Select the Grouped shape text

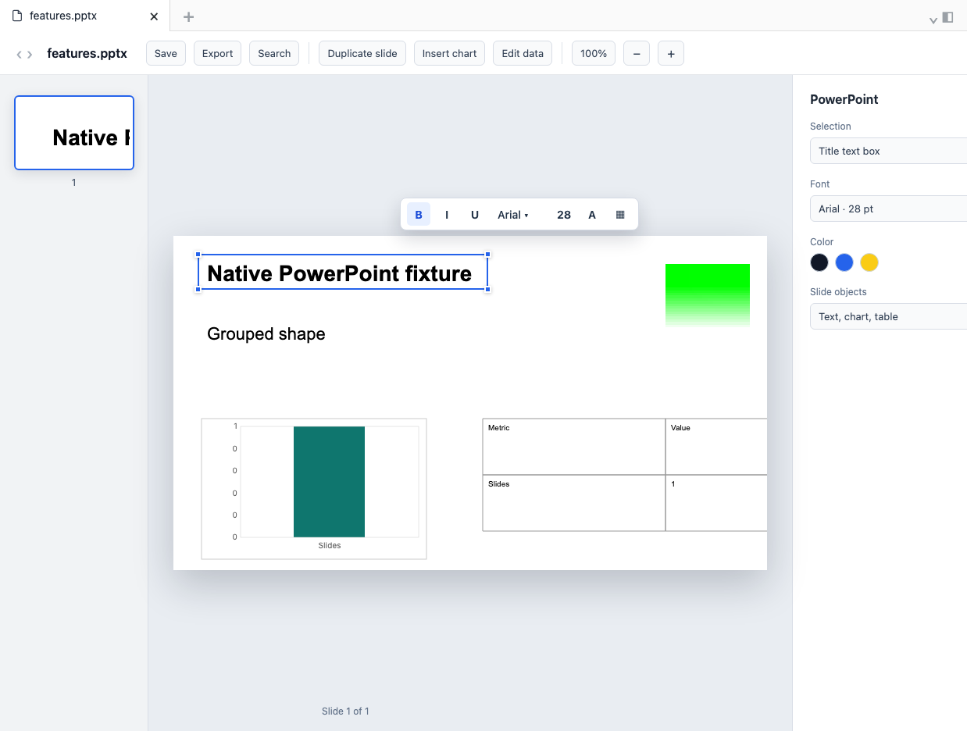tap(266, 334)
